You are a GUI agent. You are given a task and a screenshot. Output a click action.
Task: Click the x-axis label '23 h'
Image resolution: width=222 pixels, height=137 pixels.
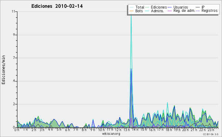click(211, 130)
